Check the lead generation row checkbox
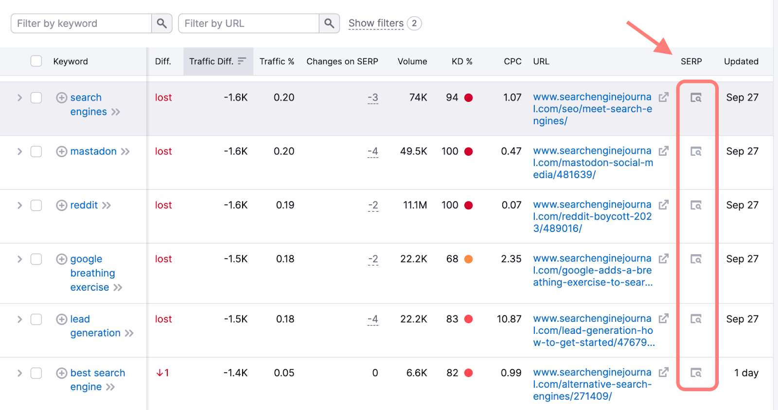Screen dimensions: 778x410 click(36, 319)
